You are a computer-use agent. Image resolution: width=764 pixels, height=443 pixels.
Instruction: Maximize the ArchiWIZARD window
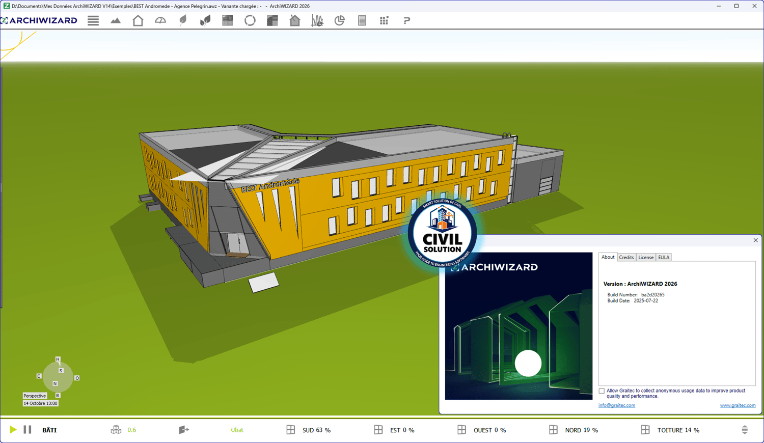736,6
